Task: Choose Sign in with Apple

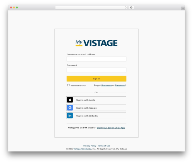Action: 96,100
